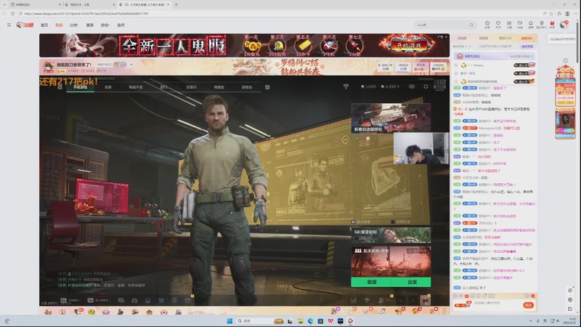Click 开始游戏 button in the ad banner

pyautogui.click(x=409, y=45)
